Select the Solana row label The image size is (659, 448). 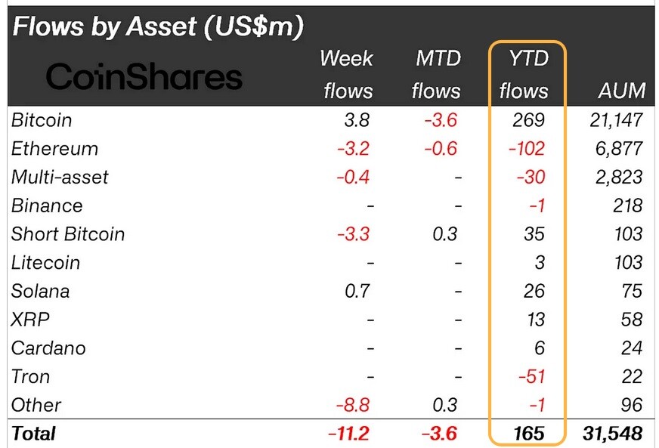[40, 292]
